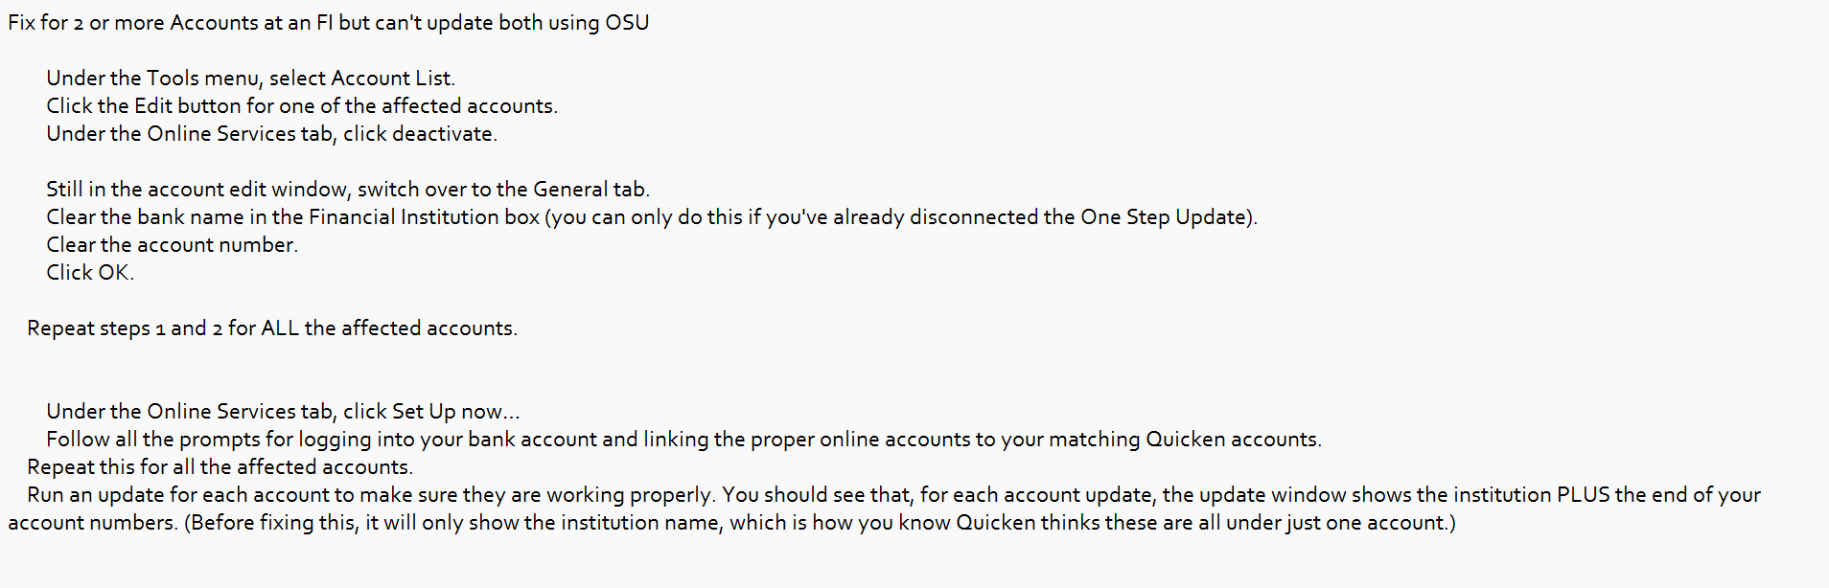The image size is (1829, 588).
Task: Click the line ending 'click deactivate.'
Action: click(x=272, y=134)
